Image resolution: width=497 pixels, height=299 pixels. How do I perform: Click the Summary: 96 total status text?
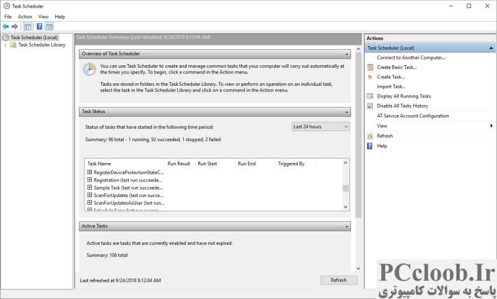coord(153,139)
